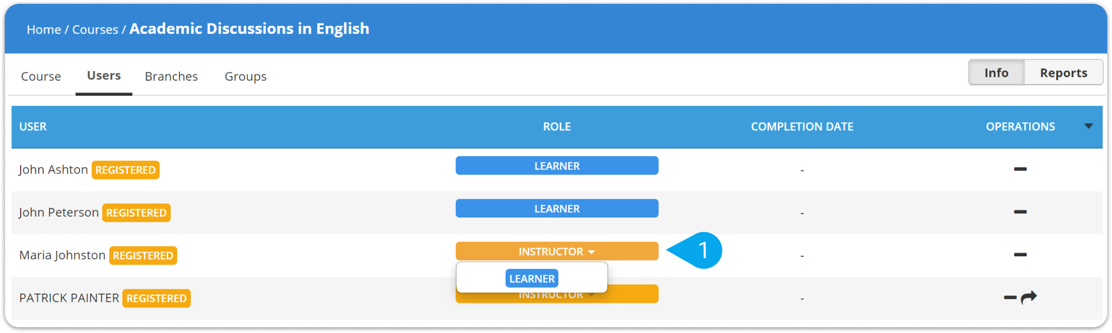This screenshot has width=1112, height=333.
Task: Sort by the USER column header
Action: click(33, 126)
